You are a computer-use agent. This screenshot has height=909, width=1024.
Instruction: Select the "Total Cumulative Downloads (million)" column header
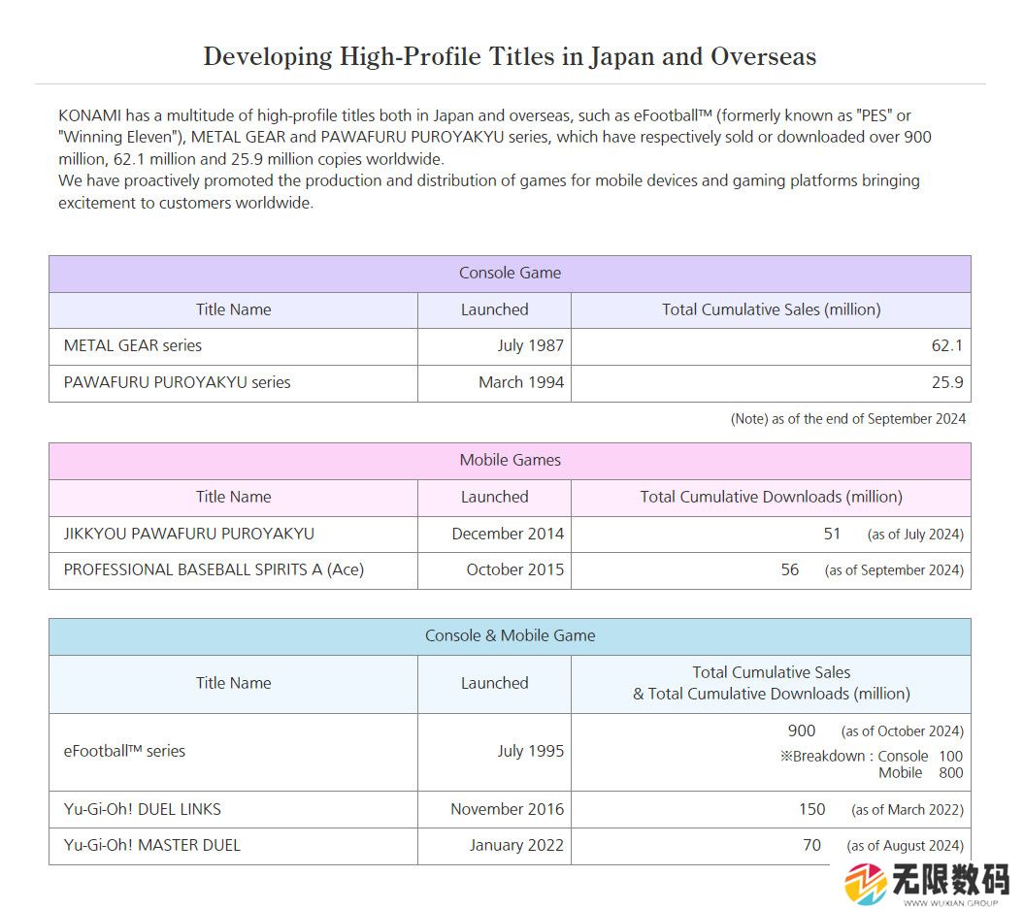772,497
